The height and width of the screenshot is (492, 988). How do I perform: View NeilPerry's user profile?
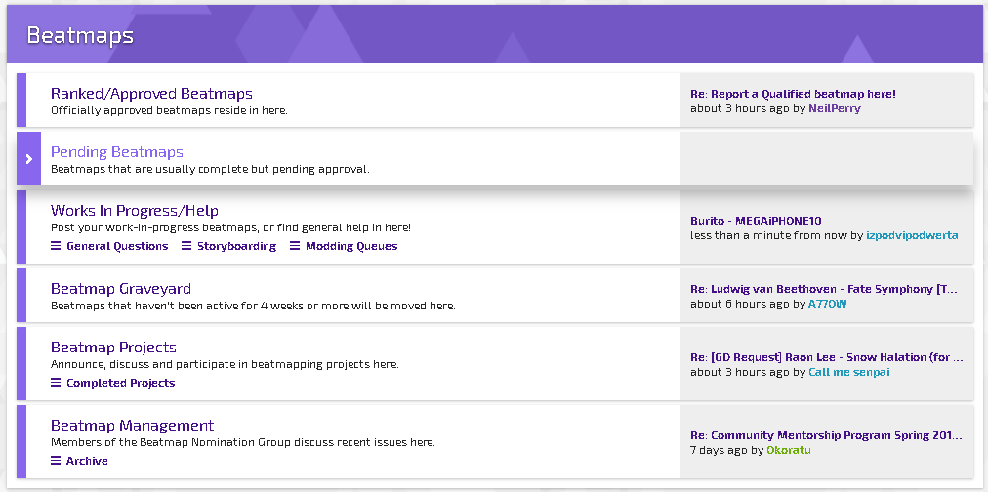pyautogui.click(x=835, y=108)
